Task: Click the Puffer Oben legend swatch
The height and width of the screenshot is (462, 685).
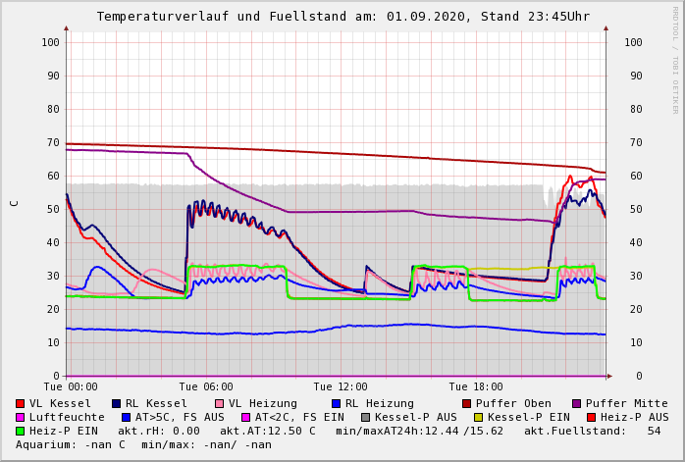Action: (x=467, y=403)
